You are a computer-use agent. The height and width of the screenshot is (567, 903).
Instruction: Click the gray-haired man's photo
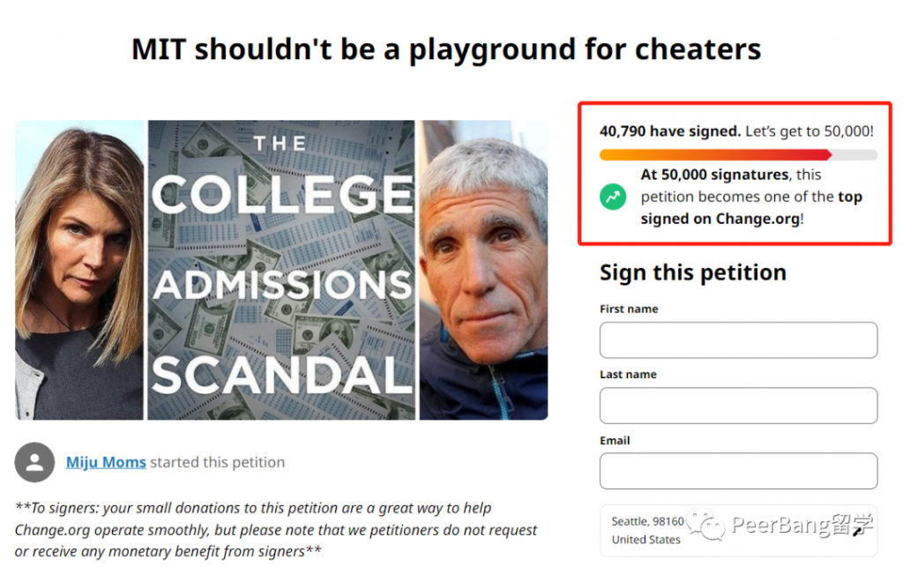[x=483, y=270]
